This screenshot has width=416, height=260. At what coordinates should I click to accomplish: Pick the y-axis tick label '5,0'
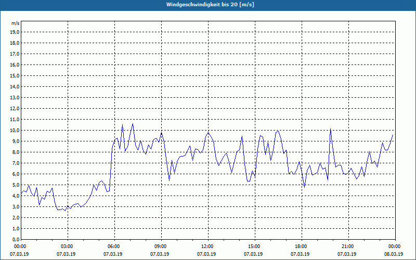pos(16,185)
